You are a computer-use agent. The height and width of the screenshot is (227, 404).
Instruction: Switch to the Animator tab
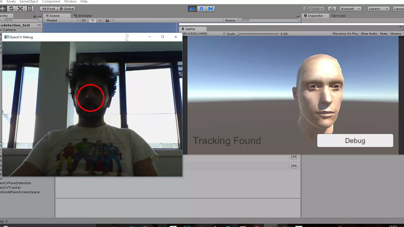[x=83, y=15]
